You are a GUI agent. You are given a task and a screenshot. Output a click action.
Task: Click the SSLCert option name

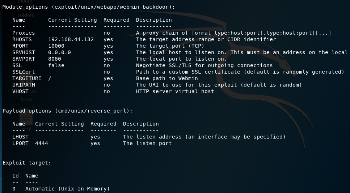point(24,72)
